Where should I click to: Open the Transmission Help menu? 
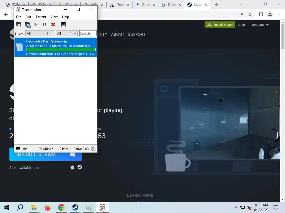coord(65,17)
